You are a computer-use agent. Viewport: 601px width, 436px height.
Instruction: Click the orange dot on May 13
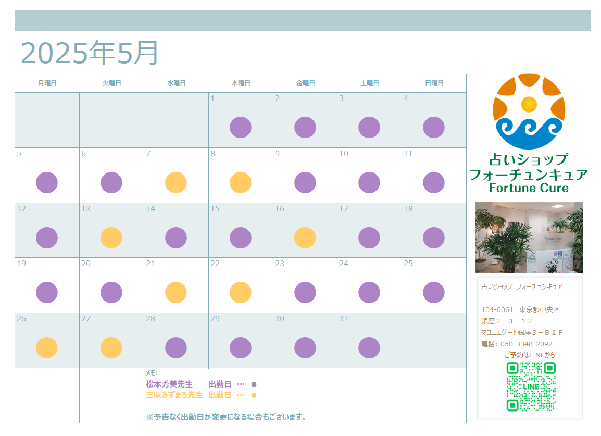[111, 238]
